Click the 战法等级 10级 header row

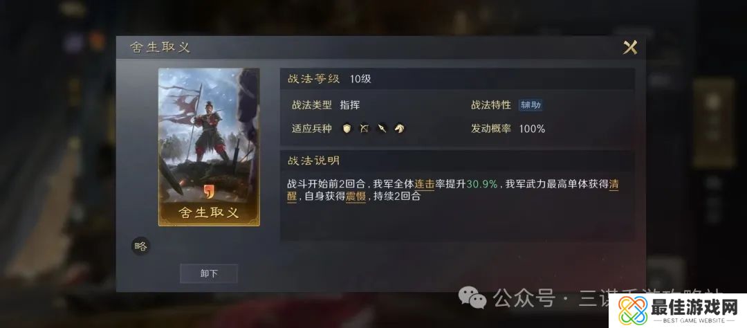(x=457, y=79)
